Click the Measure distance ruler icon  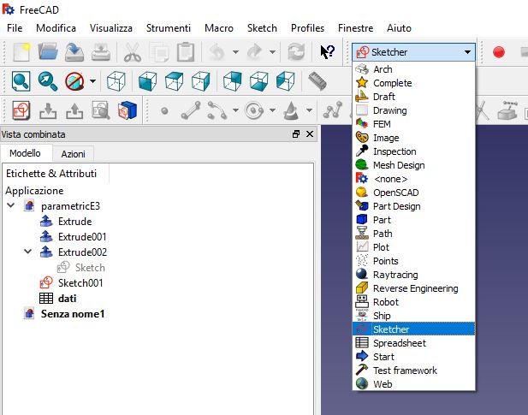[317, 81]
